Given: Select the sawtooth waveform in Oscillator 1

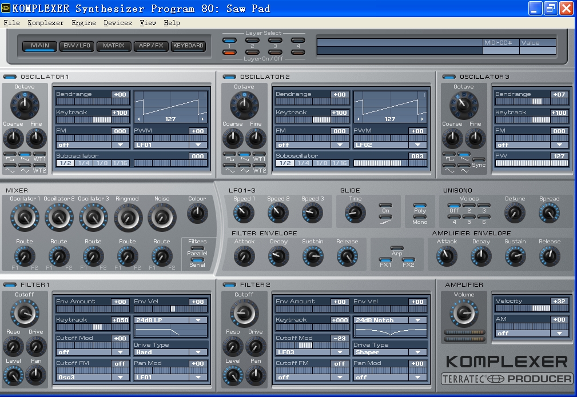Looking at the screenshot, I should pyautogui.click(x=25, y=154).
